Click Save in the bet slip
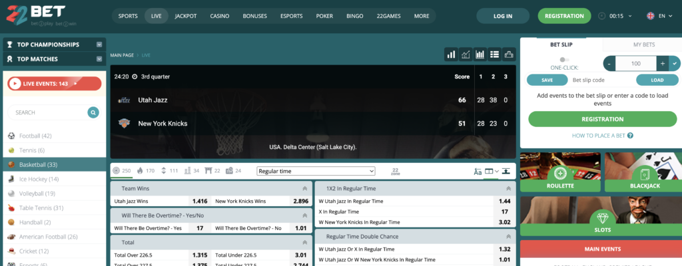The width and height of the screenshot is (682, 266). click(547, 80)
